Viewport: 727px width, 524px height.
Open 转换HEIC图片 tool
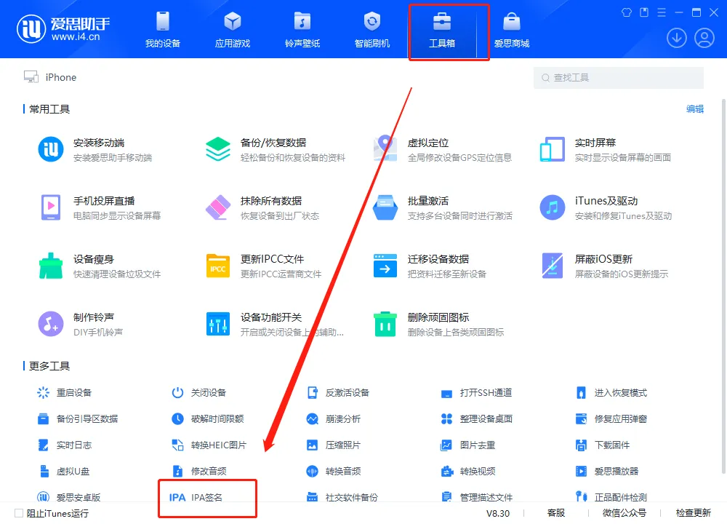[209, 445]
